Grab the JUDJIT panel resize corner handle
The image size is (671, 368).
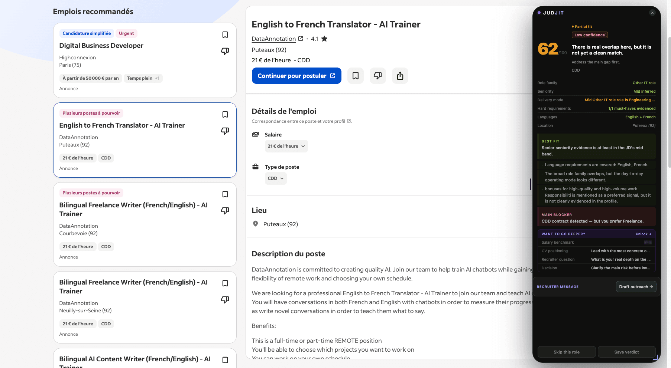click(x=656, y=358)
